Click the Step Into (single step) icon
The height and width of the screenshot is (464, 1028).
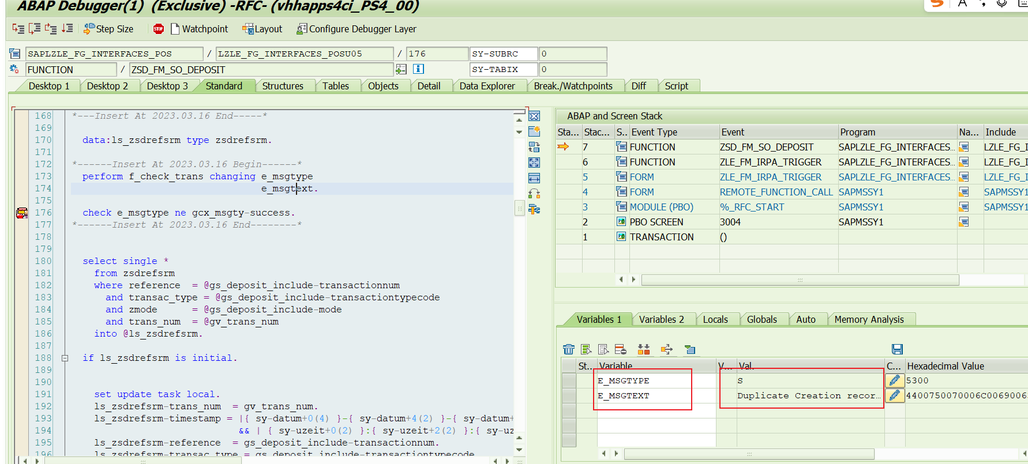pyautogui.click(x=18, y=29)
